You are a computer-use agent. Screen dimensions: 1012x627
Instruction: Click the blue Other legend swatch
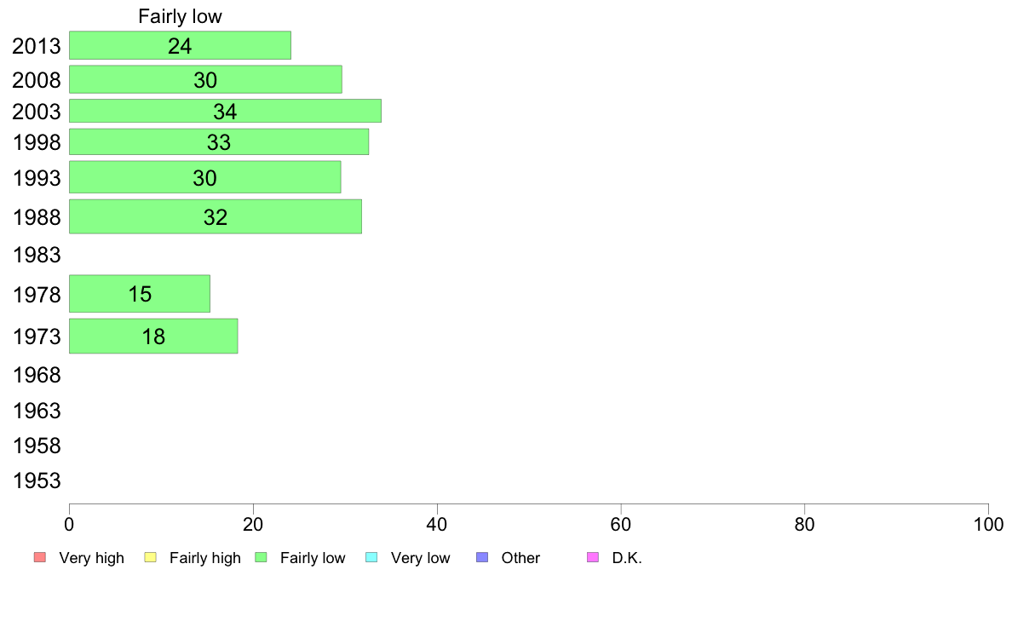482,557
